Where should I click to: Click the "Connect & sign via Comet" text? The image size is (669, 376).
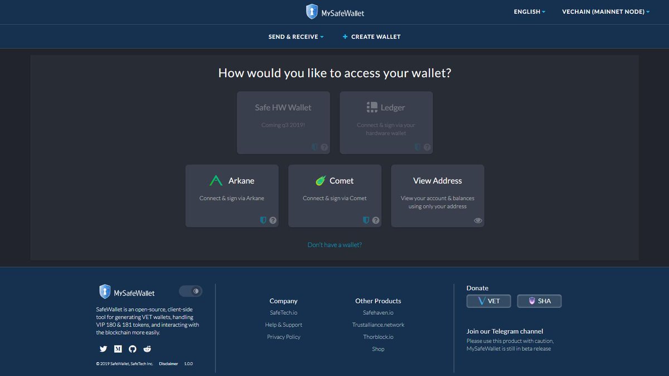pos(335,198)
